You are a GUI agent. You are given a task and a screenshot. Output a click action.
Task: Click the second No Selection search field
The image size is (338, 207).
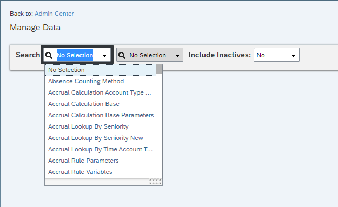coord(150,55)
